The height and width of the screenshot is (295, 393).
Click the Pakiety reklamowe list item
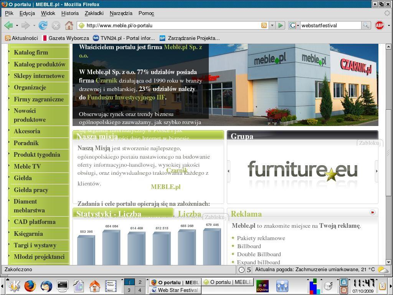(x=261, y=238)
